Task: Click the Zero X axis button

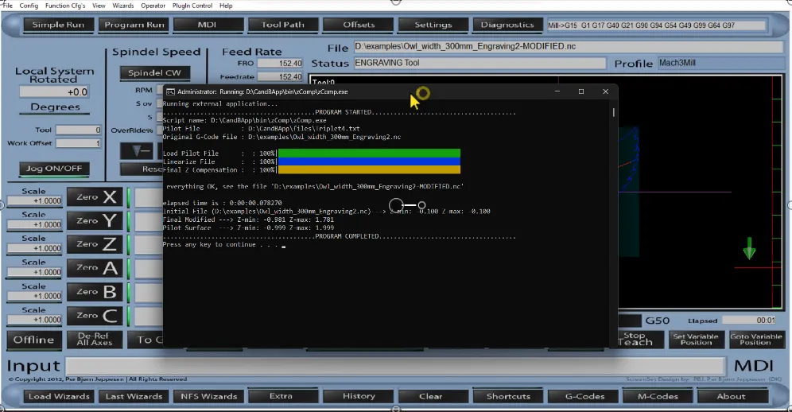Action: pos(94,196)
